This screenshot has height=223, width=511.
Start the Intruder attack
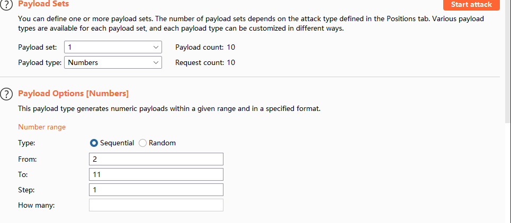[x=471, y=5]
